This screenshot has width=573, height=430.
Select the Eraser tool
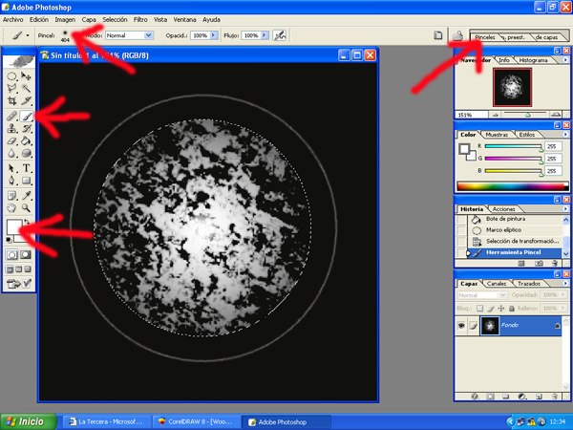pyautogui.click(x=11, y=140)
